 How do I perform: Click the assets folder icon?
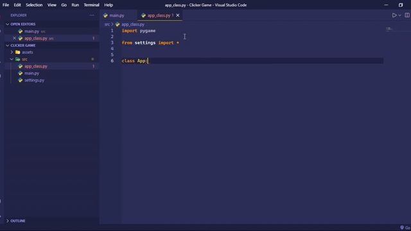click(x=18, y=52)
